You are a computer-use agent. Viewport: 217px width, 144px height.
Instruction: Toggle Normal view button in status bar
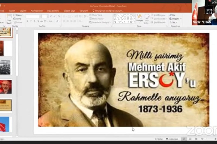coord(184,139)
